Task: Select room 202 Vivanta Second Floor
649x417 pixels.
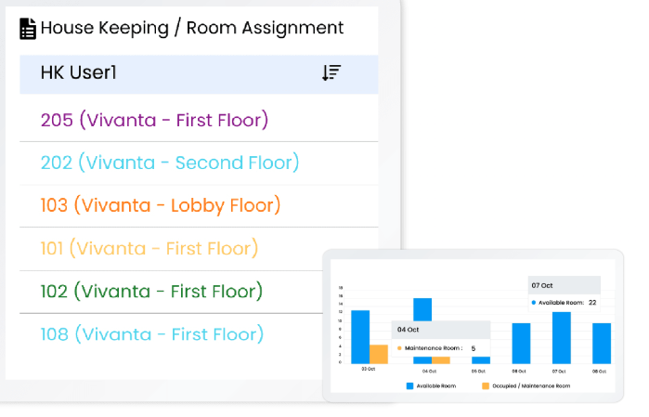Action: pyautogui.click(x=170, y=163)
